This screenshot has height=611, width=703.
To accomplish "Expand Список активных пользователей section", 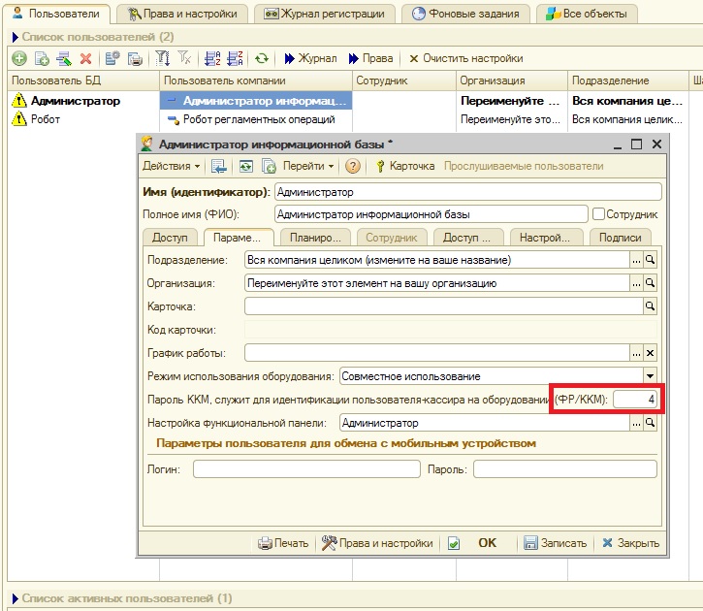I will point(16,598).
